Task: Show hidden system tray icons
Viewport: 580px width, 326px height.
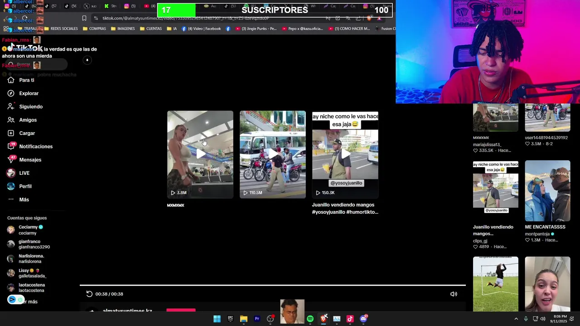Action: tap(516, 319)
